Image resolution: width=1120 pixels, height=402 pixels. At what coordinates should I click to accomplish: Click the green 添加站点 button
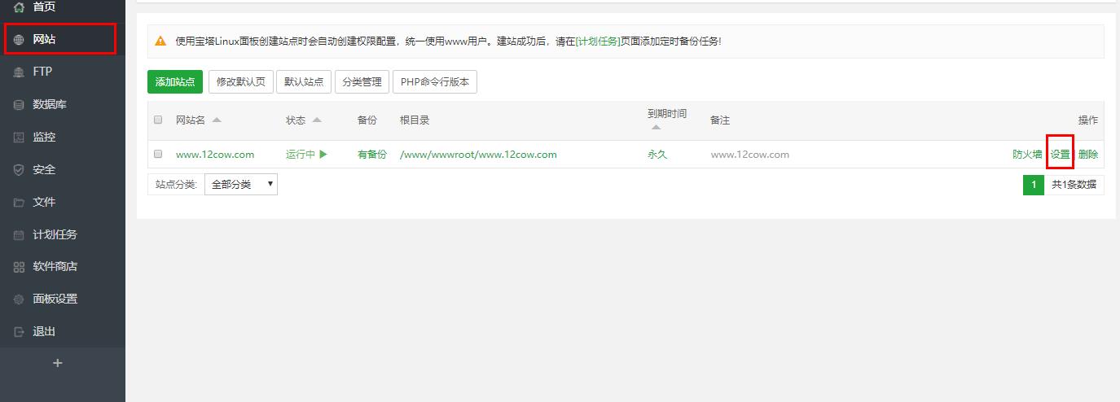175,81
